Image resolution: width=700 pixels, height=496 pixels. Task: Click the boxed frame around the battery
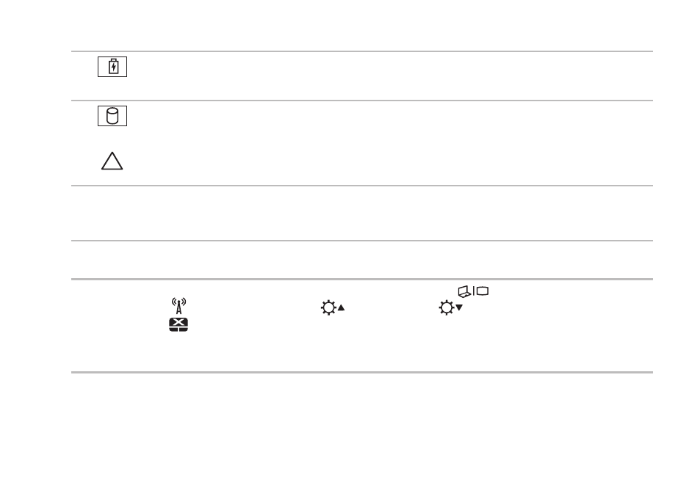tap(112, 67)
